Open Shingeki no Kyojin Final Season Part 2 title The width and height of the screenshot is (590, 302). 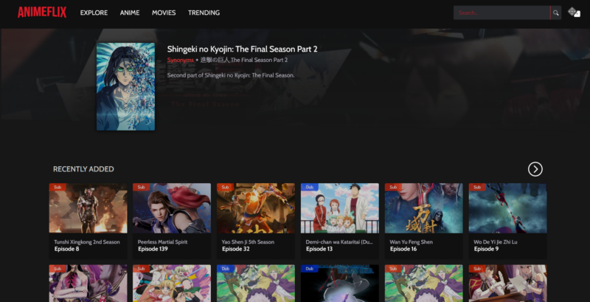(x=243, y=49)
